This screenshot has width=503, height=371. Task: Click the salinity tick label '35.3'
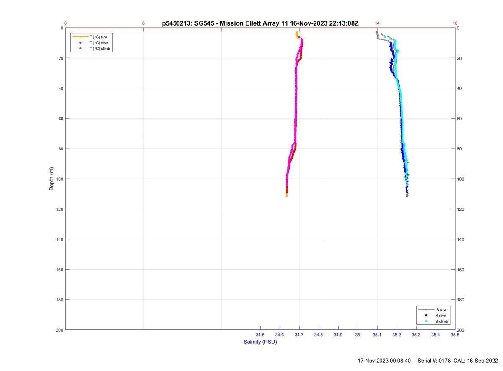pyautogui.click(x=416, y=335)
